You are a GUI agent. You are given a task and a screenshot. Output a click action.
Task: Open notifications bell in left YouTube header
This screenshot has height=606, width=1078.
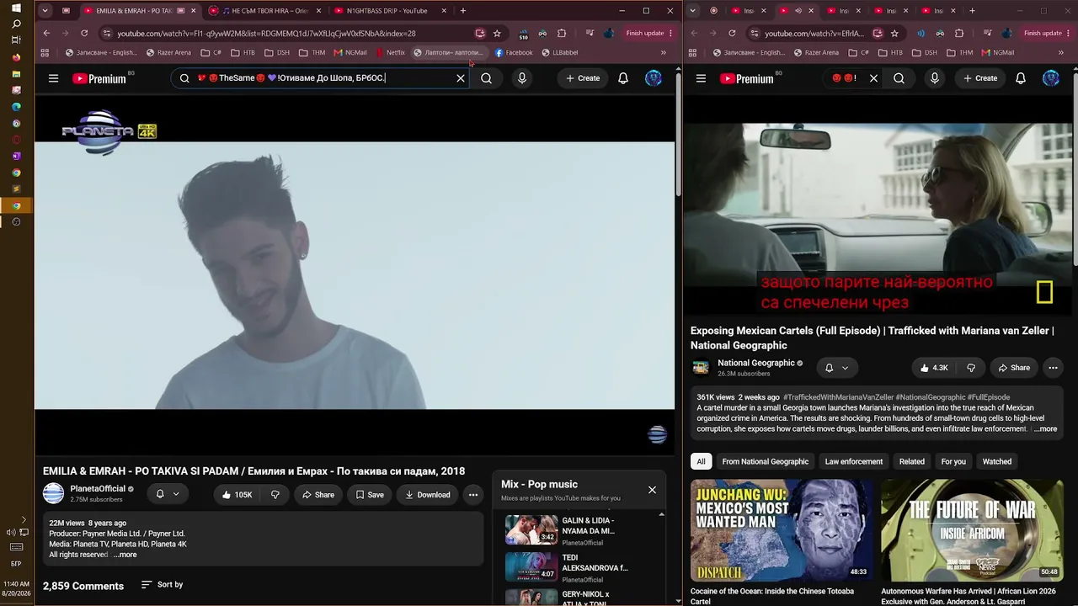click(623, 78)
